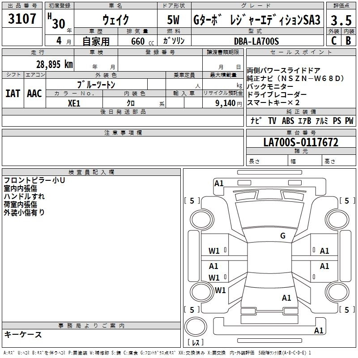
Task: Select the damage code legend line
Action: [158, 353]
